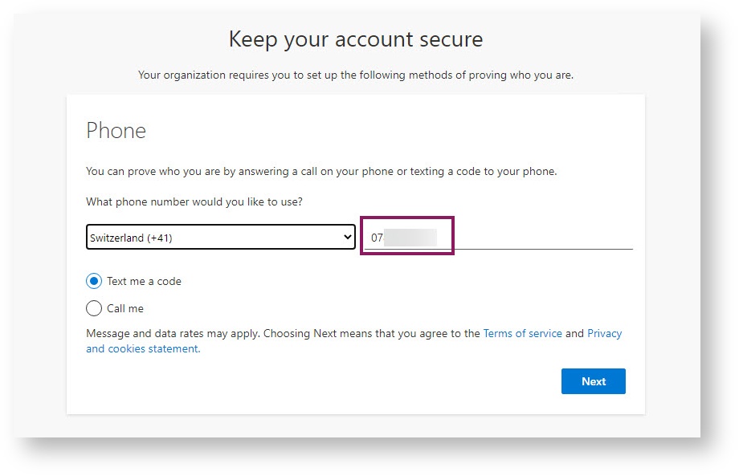The height and width of the screenshot is (476, 739).
Task: Place cursor after the "07" prefix
Action: [384, 236]
